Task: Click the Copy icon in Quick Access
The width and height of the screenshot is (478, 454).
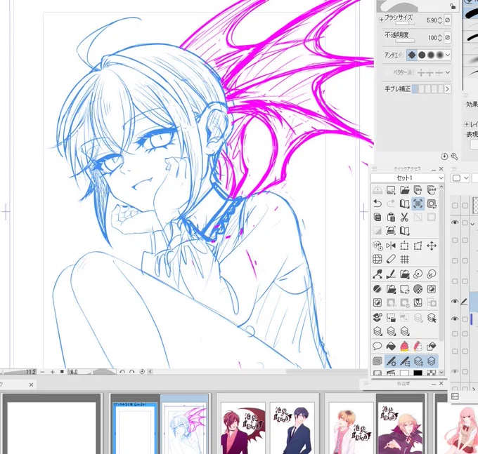Action: pos(377,218)
